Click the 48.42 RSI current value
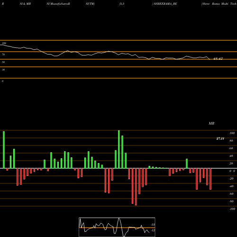The image size is (237, 237). 218,59
